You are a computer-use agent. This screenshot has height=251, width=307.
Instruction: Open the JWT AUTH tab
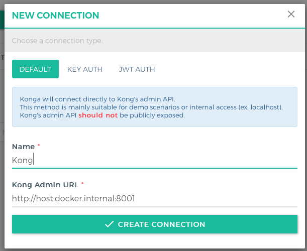point(137,69)
